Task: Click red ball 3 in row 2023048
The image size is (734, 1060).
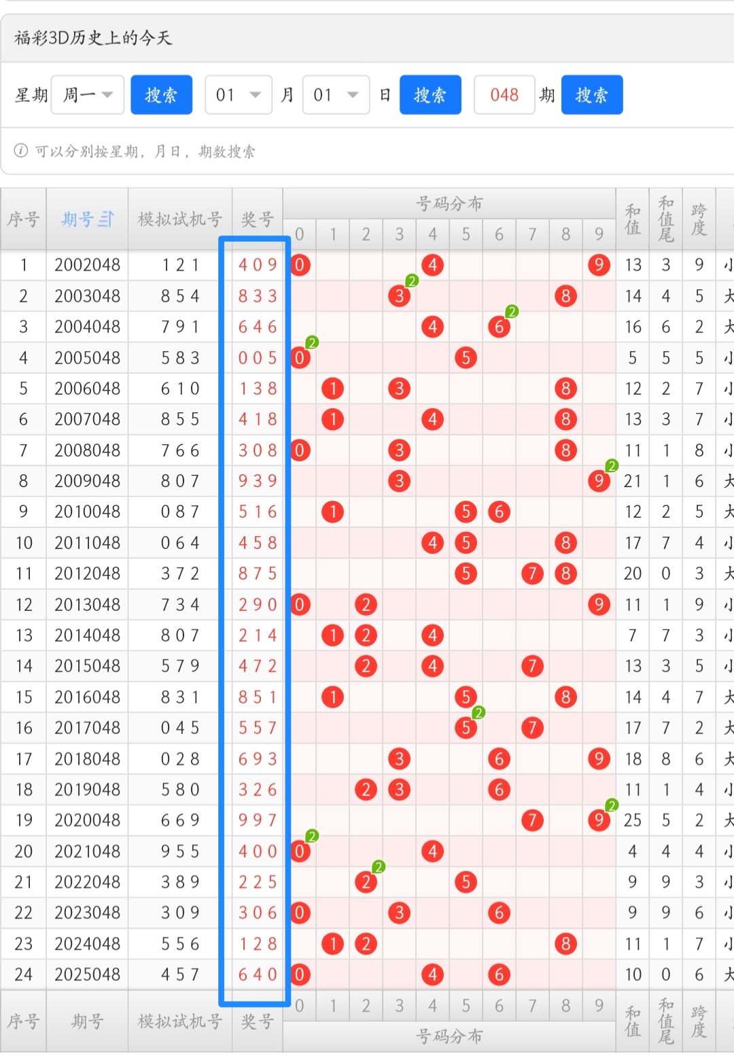Action: point(399,912)
